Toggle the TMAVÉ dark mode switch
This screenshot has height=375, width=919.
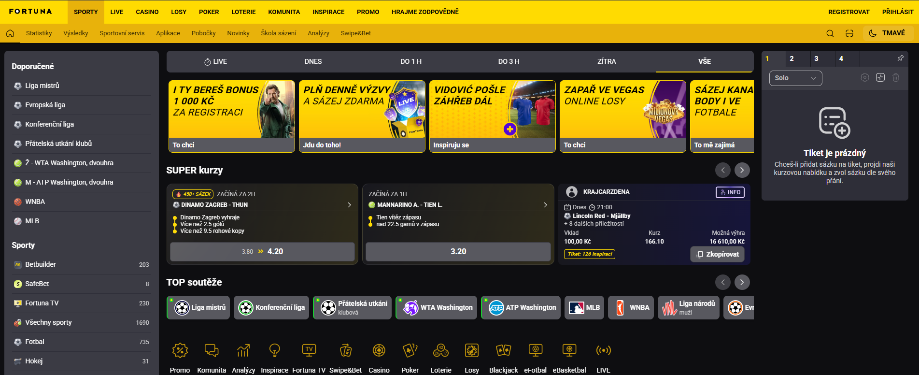888,33
